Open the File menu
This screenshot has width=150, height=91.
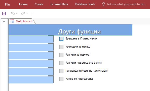pos(7,4)
